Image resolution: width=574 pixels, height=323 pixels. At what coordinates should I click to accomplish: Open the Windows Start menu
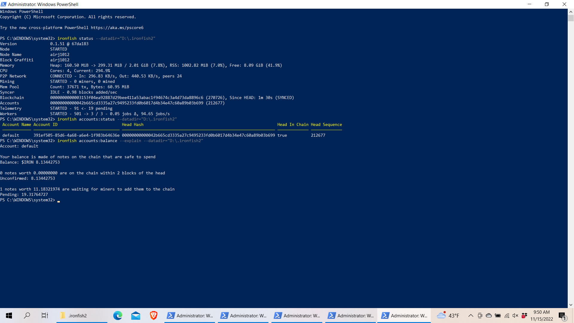pyautogui.click(x=9, y=316)
